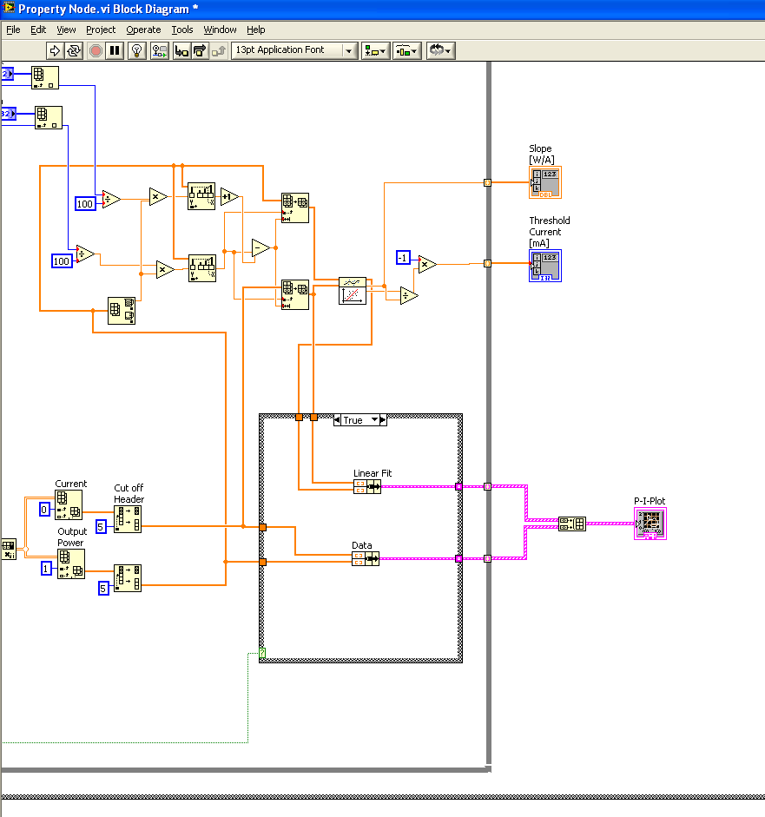765x817 pixels.
Task: Open the Tools menu
Action: 182,30
